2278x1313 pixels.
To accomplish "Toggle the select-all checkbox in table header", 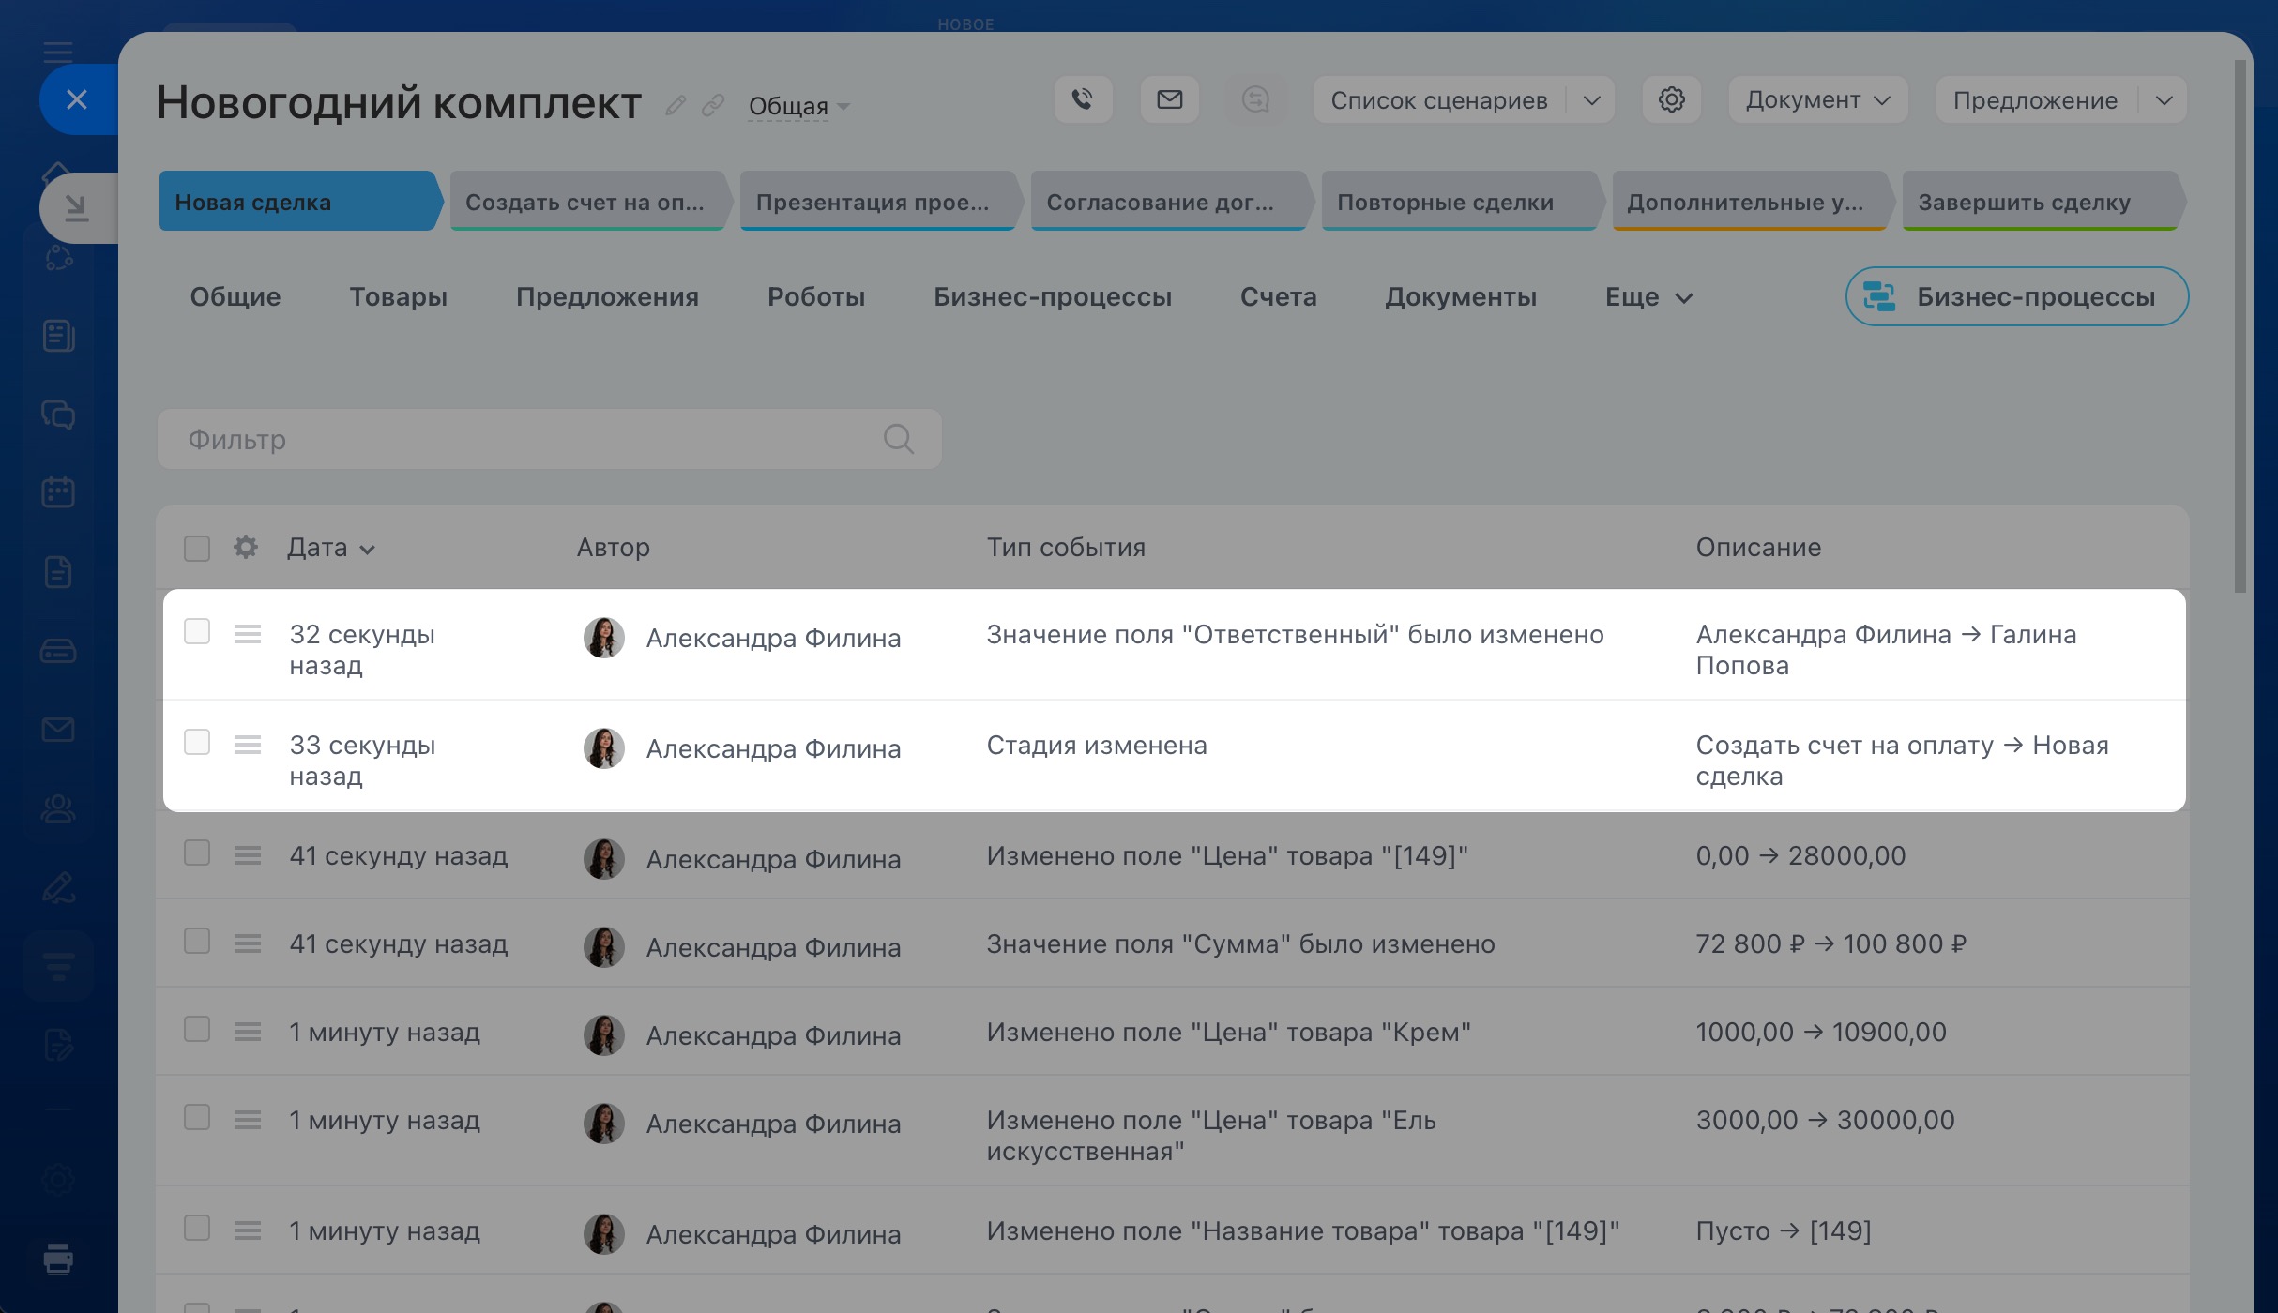I will [x=197, y=548].
